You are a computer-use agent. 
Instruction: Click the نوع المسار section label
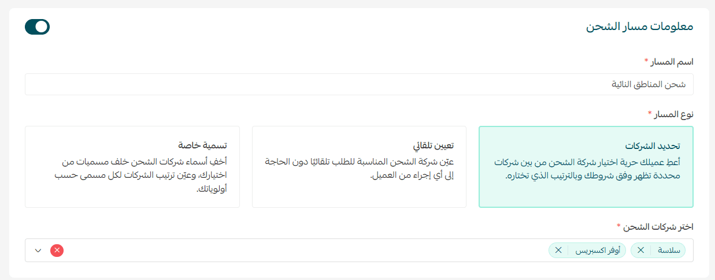click(x=674, y=114)
